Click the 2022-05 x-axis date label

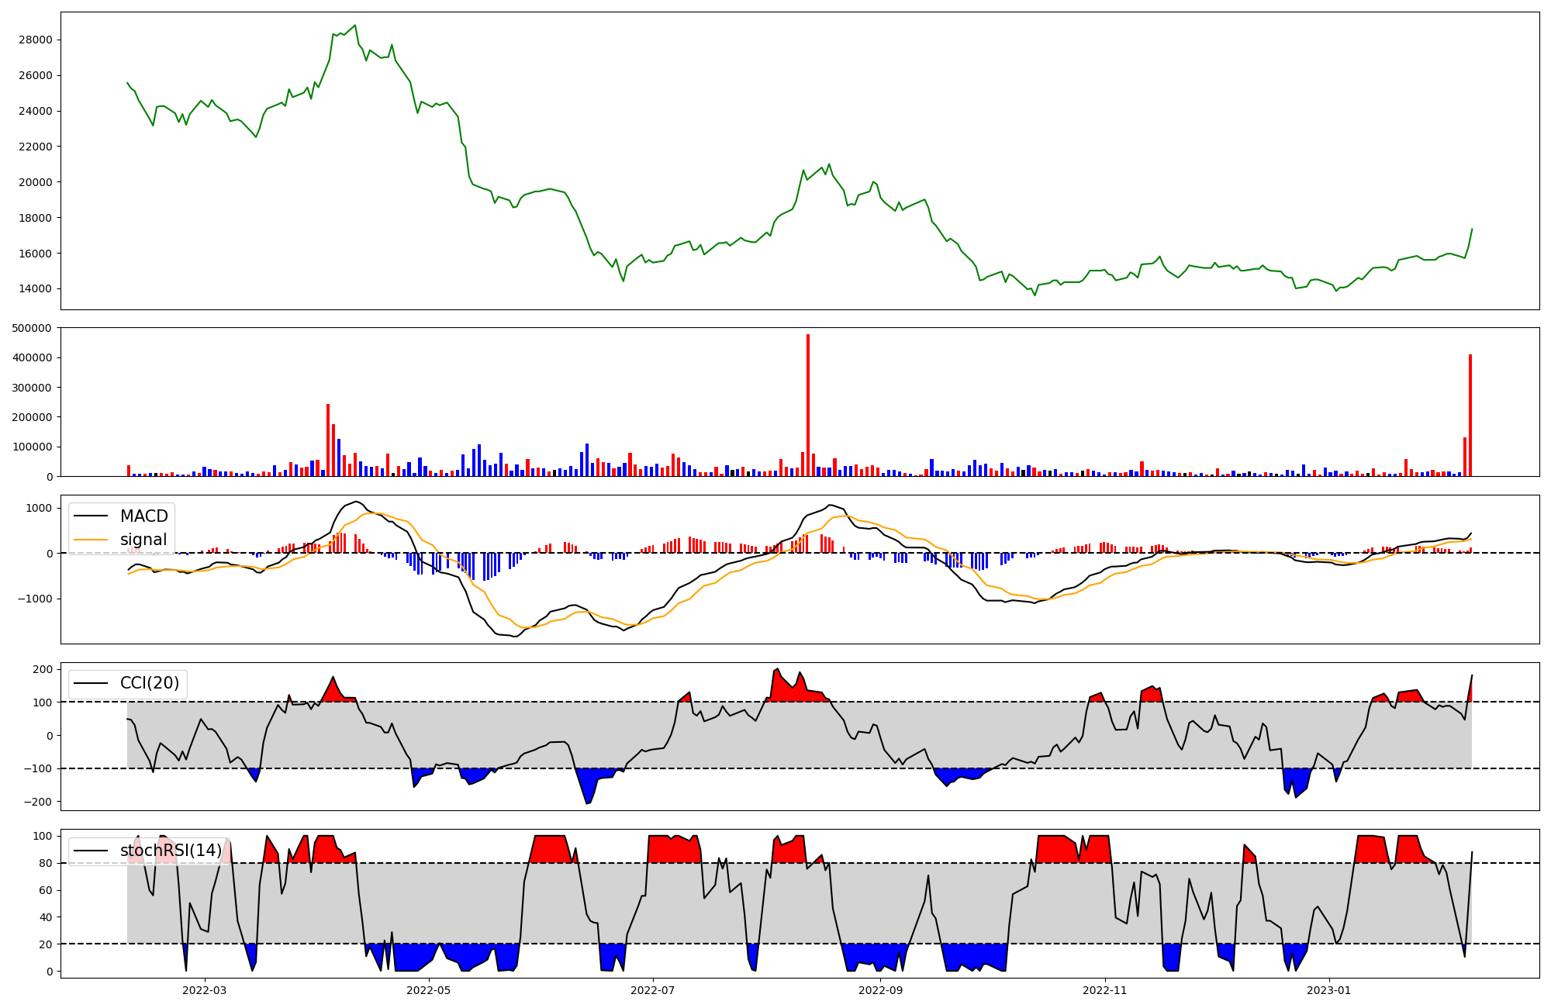tap(429, 990)
